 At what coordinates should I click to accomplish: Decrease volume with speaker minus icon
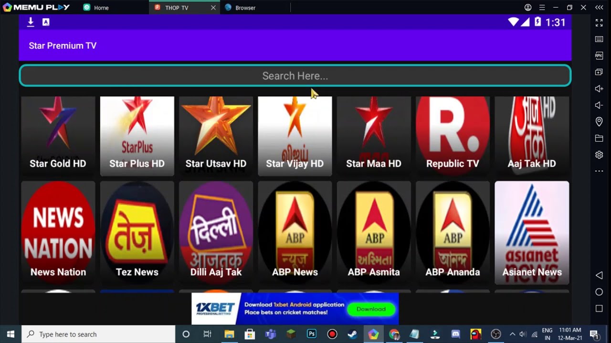[599, 105]
